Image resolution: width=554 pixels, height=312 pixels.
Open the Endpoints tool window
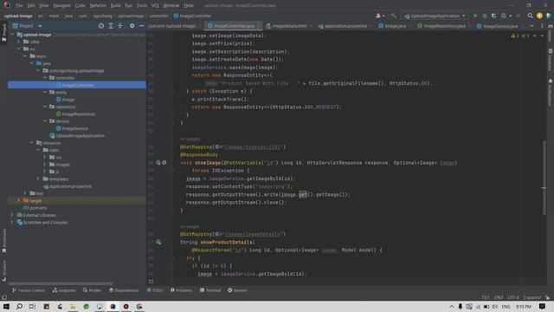[x=64, y=290]
